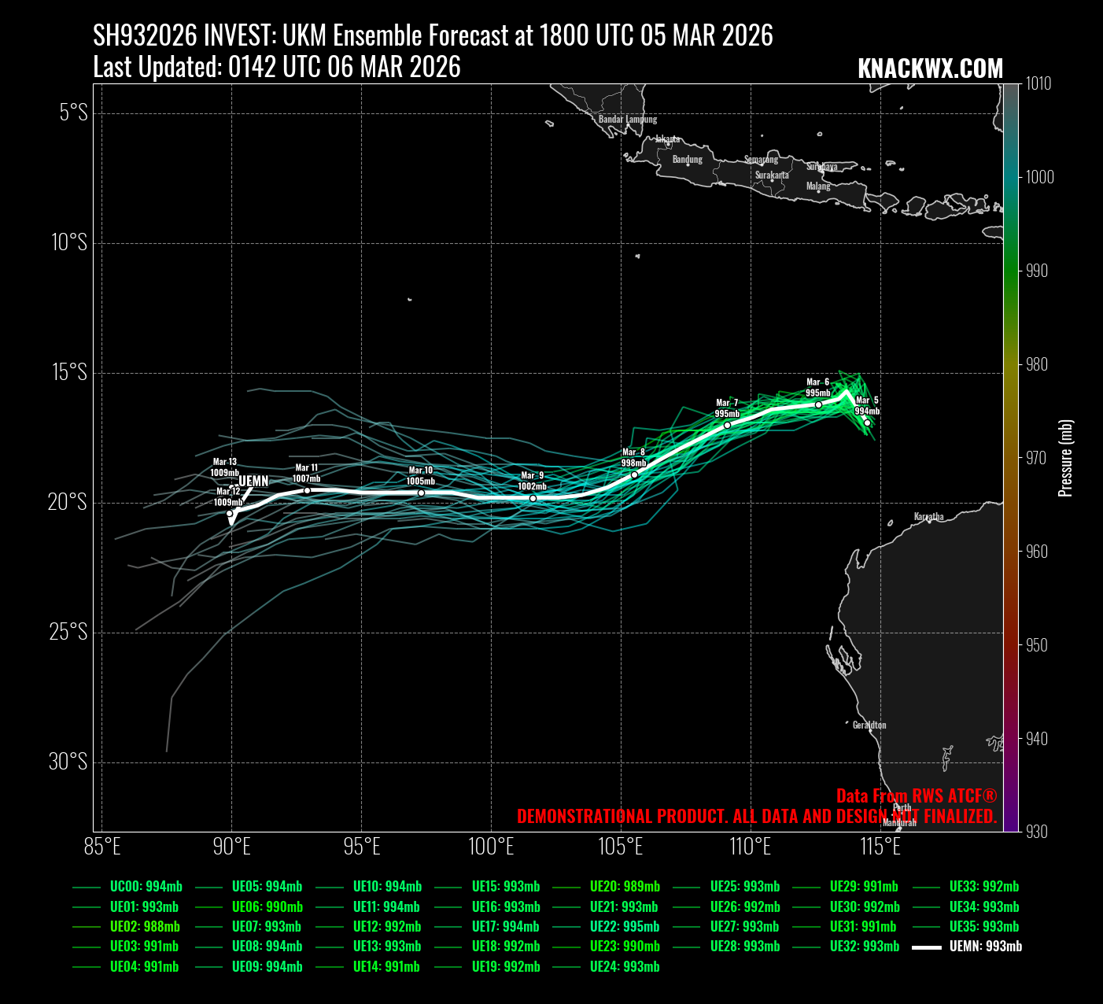Click the Mar 11 1007mb track marker
Viewport: 1103px width, 1004px height.
tap(307, 490)
